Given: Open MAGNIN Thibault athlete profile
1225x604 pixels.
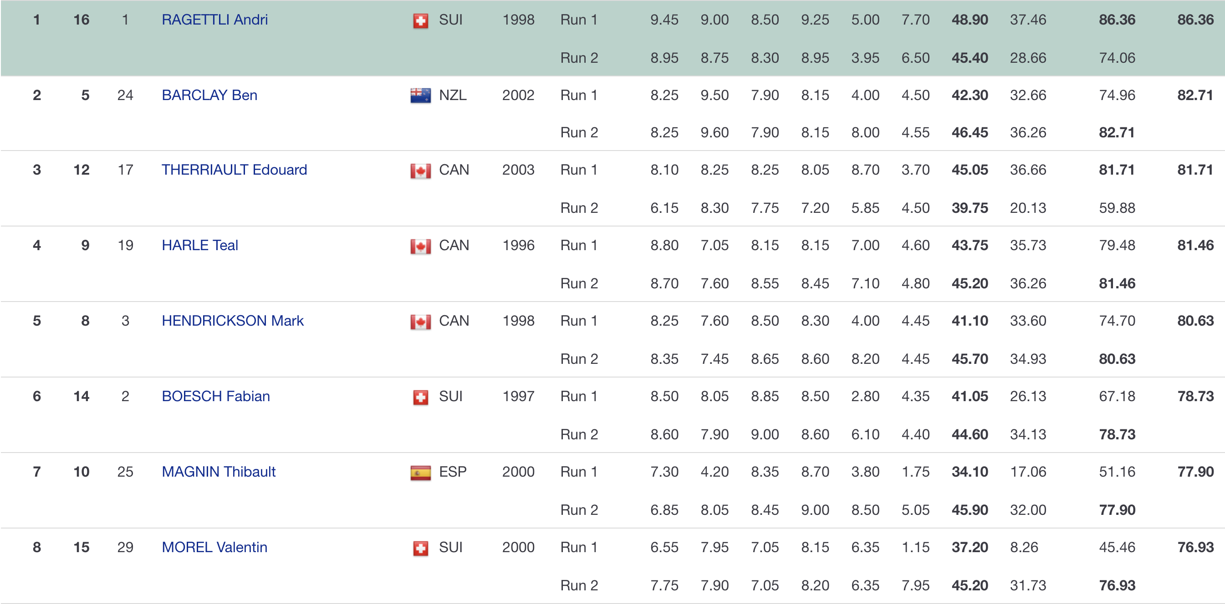Looking at the screenshot, I should [218, 472].
